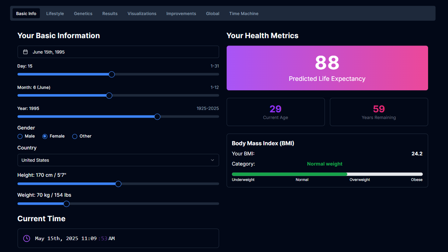Go to the Results tab
This screenshot has height=252, width=448.
click(x=110, y=13)
